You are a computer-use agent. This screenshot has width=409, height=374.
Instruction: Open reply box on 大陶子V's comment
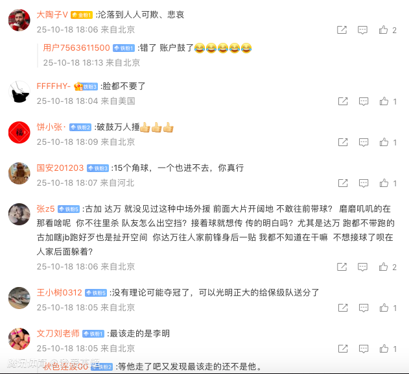[362, 30]
